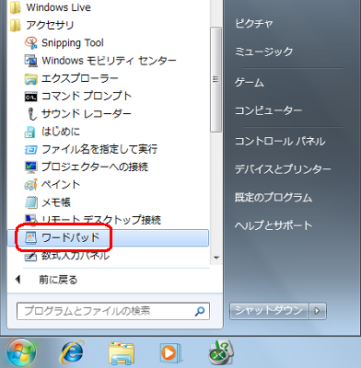The width and height of the screenshot is (361, 368).
Task: Collapse the アクセサリ folder
Action: click(41, 25)
